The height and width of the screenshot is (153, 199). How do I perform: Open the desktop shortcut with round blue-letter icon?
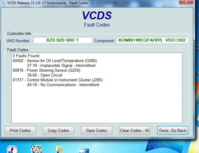12,149
